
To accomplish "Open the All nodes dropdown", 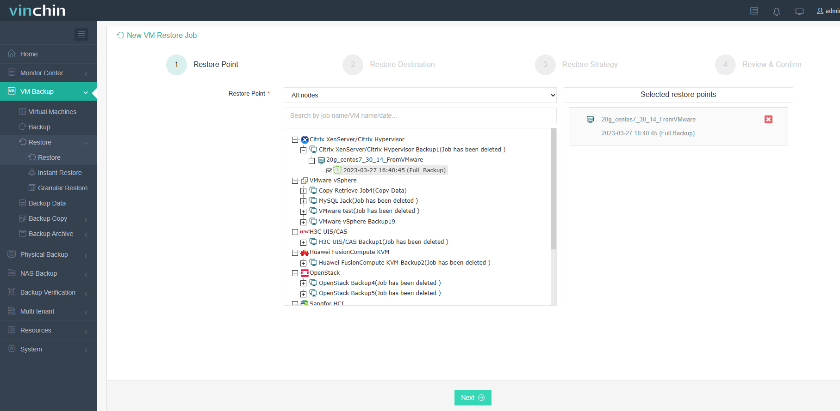I will point(420,95).
